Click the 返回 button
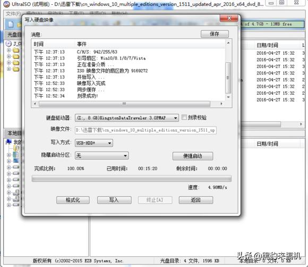 pyautogui.click(x=196, y=200)
